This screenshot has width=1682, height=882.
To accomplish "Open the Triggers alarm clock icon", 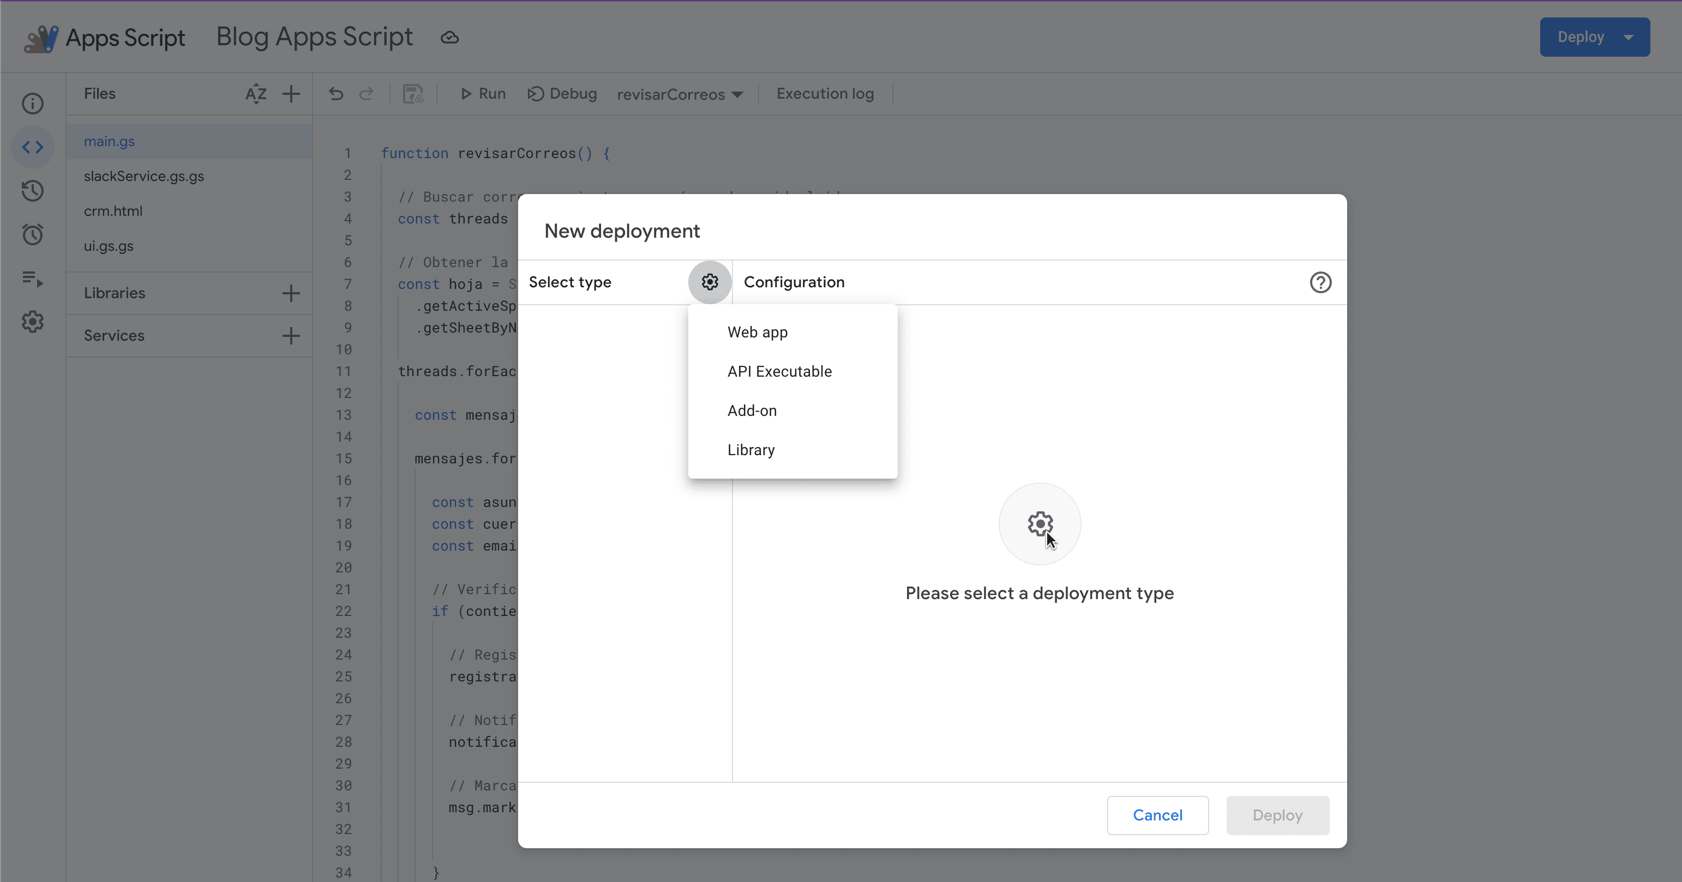I will (x=33, y=234).
